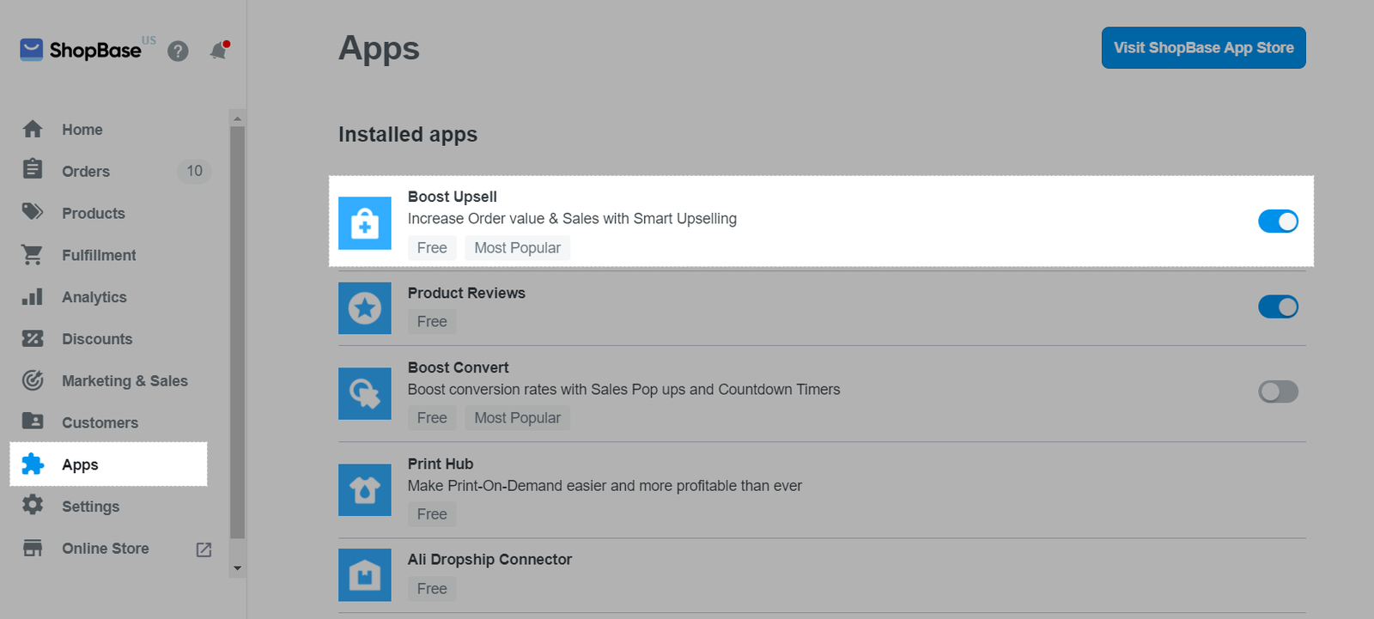Screen dimensions: 1374x619
Task: Disable the Boost Upsell toggle
Action: click(x=1278, y=222)
